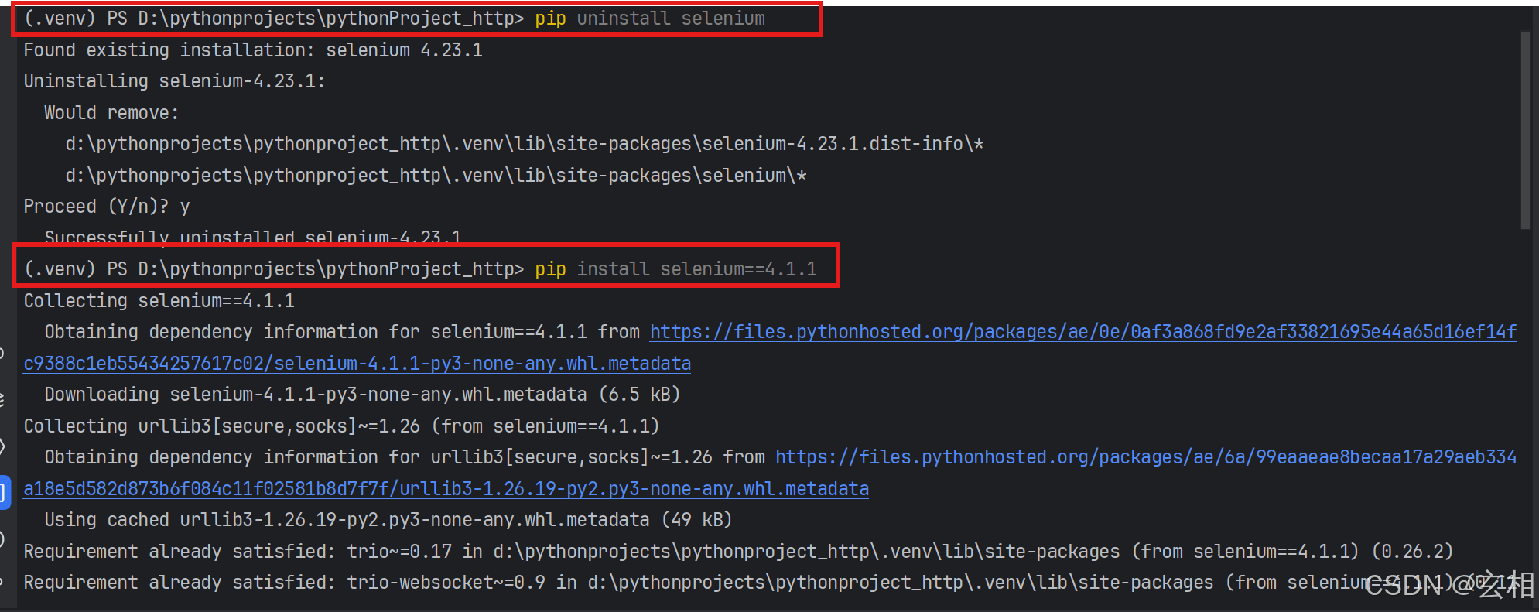Click the 'Using cached urllib3' output line
Viewport: 1539px width, 612px height.
coord(388,520)
